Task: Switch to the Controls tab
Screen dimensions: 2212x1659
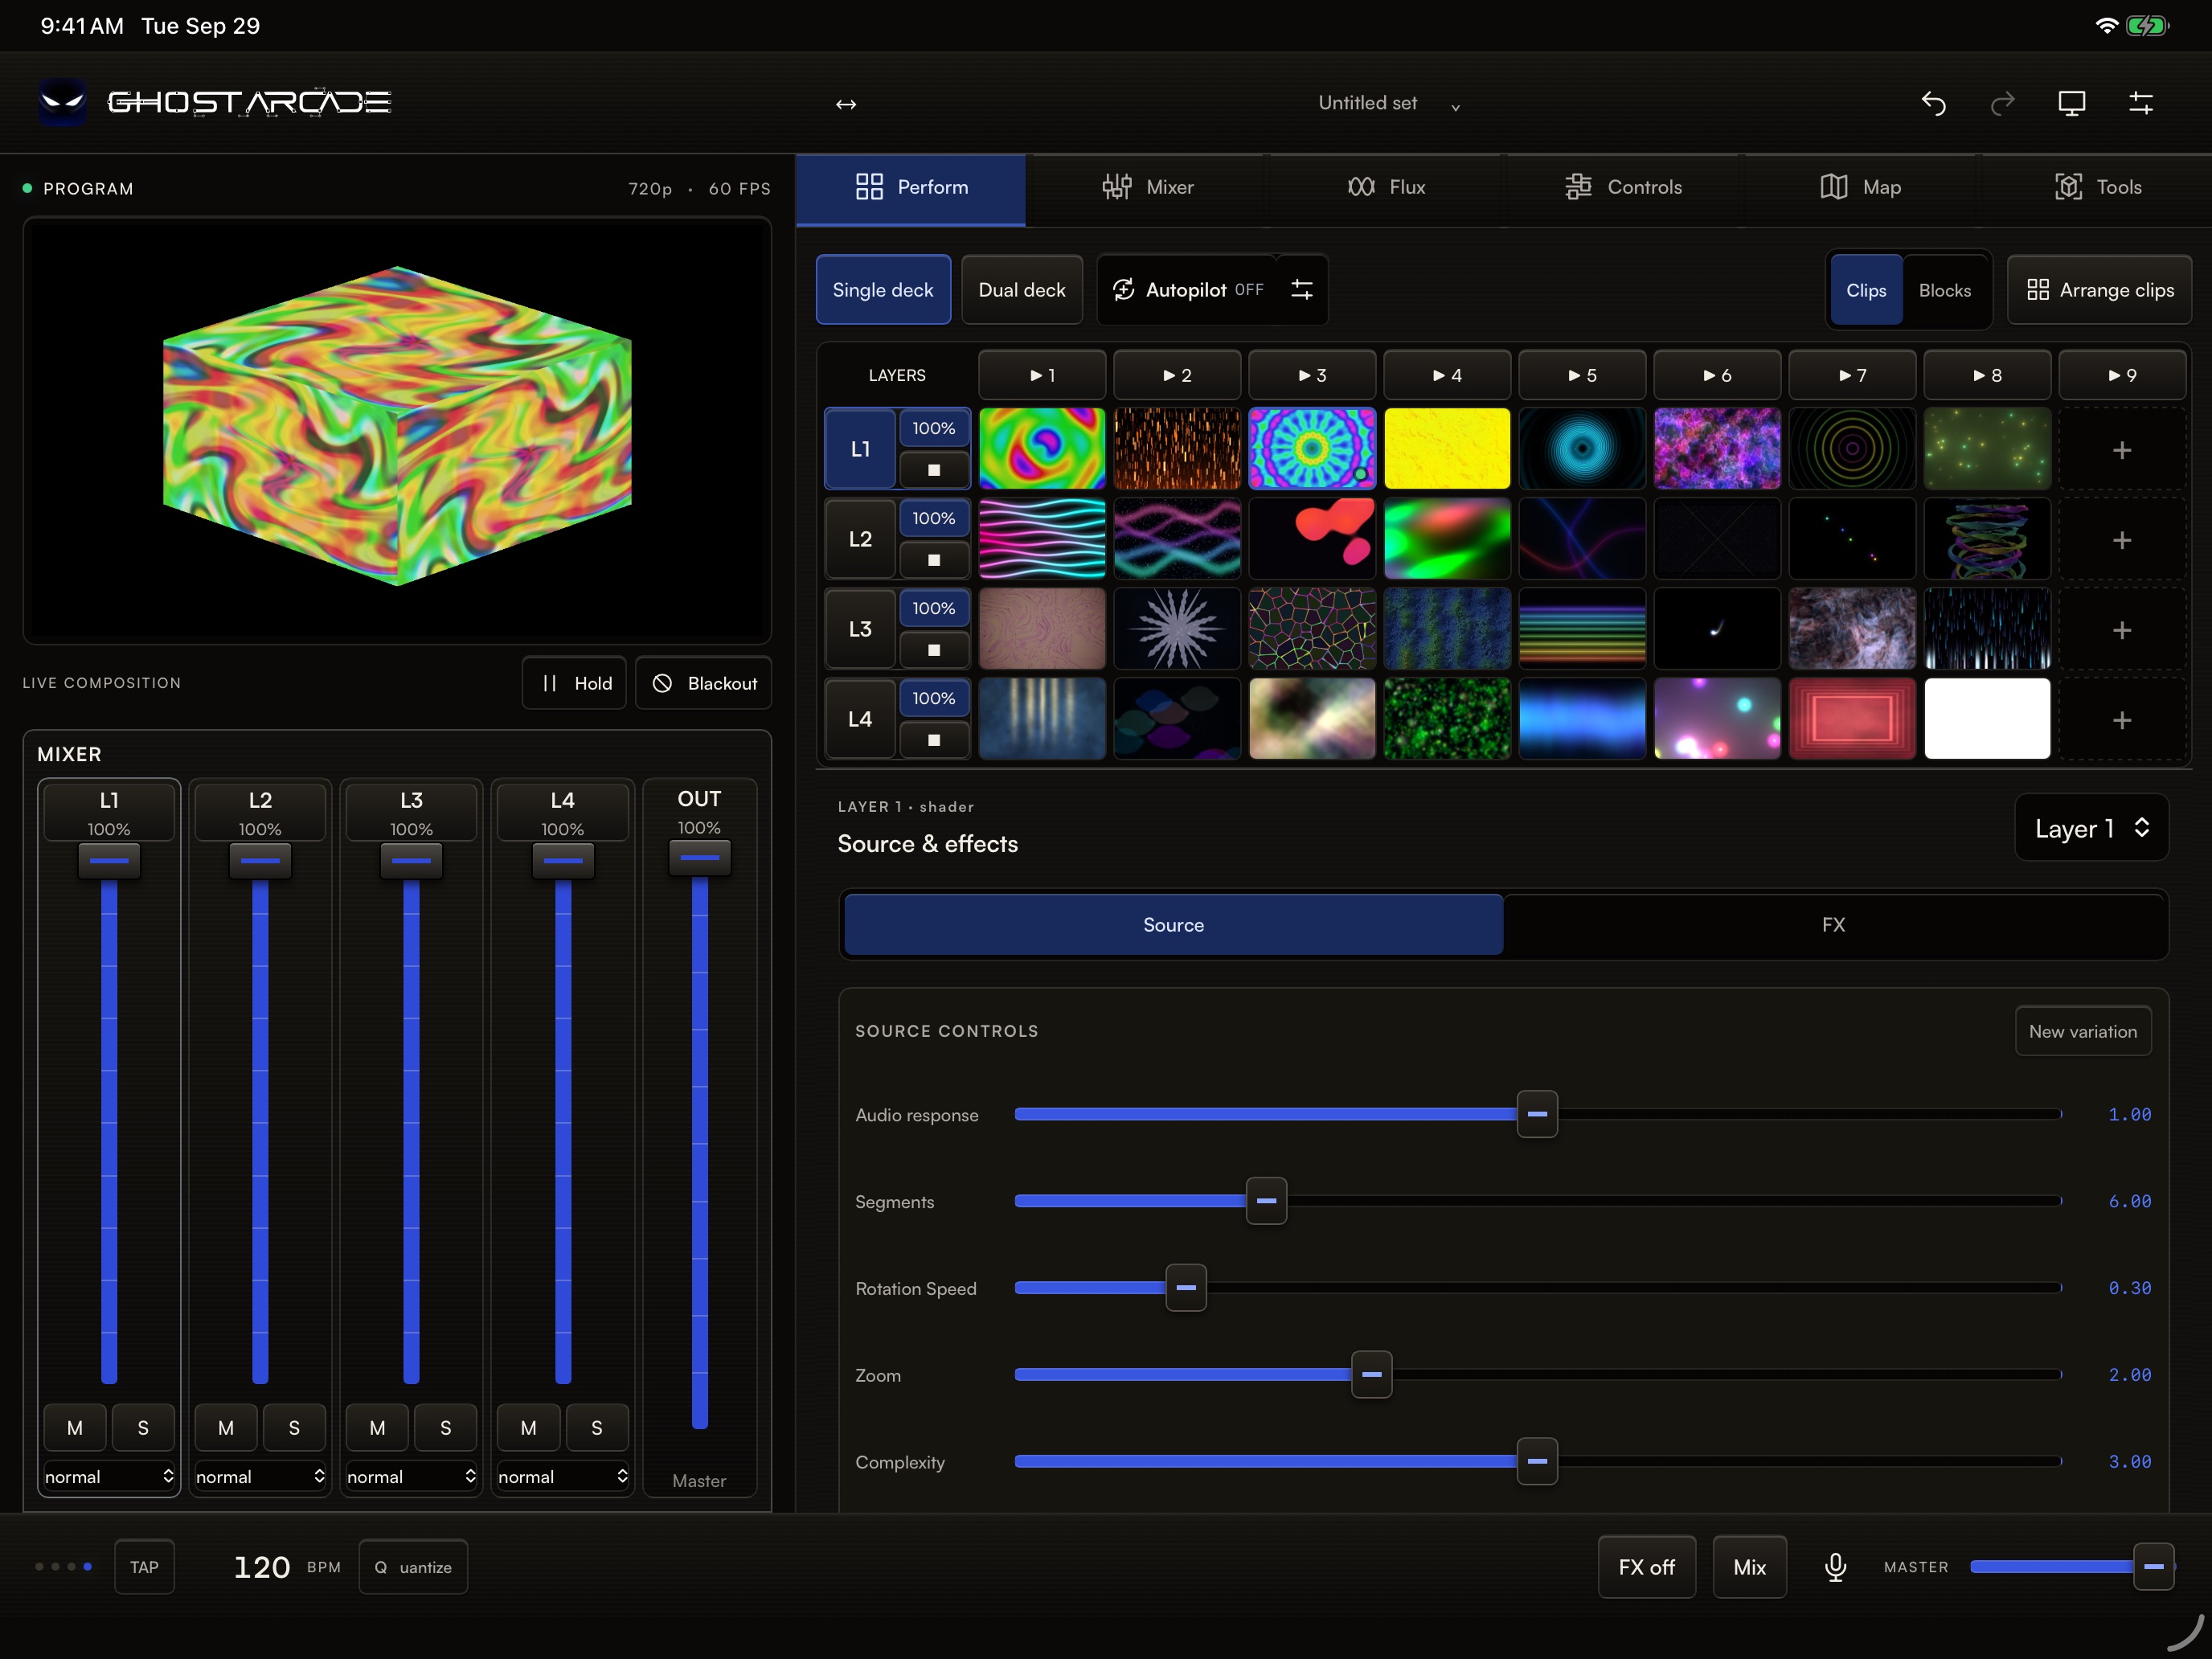Action: click(1624, 187)
